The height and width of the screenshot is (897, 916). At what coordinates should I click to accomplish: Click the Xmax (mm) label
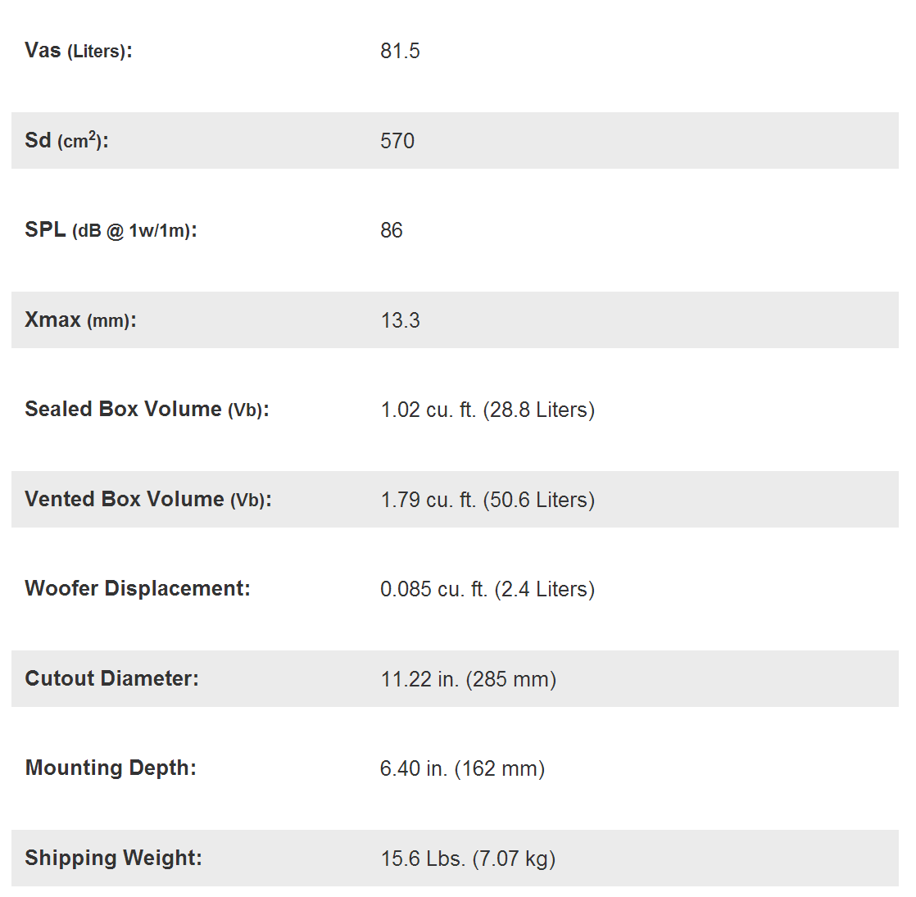click(x=80, y=320)
